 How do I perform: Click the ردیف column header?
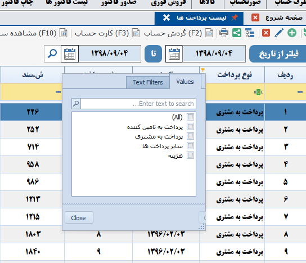285,75
